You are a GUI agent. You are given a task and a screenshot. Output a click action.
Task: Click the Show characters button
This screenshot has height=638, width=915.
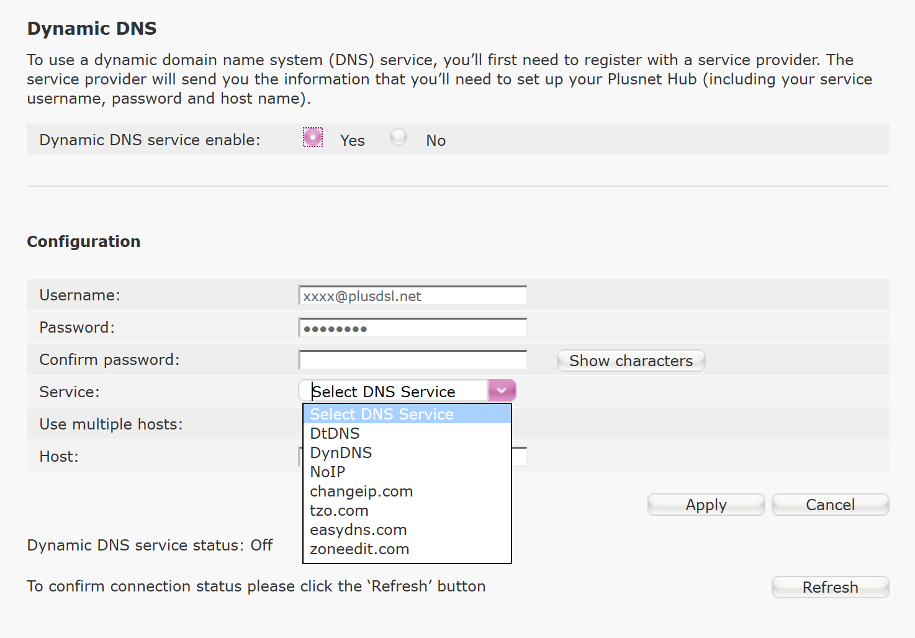pyautogui.click(x=631, y=361)
